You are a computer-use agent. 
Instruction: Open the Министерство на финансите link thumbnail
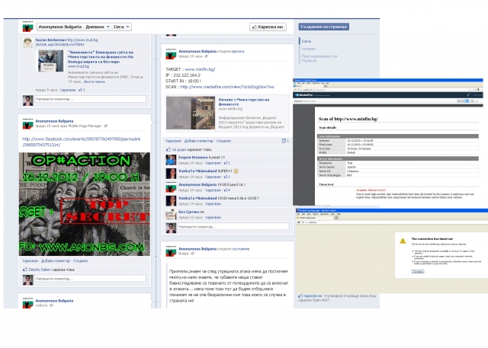point(191,113)
